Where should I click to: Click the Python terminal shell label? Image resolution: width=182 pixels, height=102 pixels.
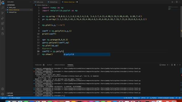pos(163,65)
